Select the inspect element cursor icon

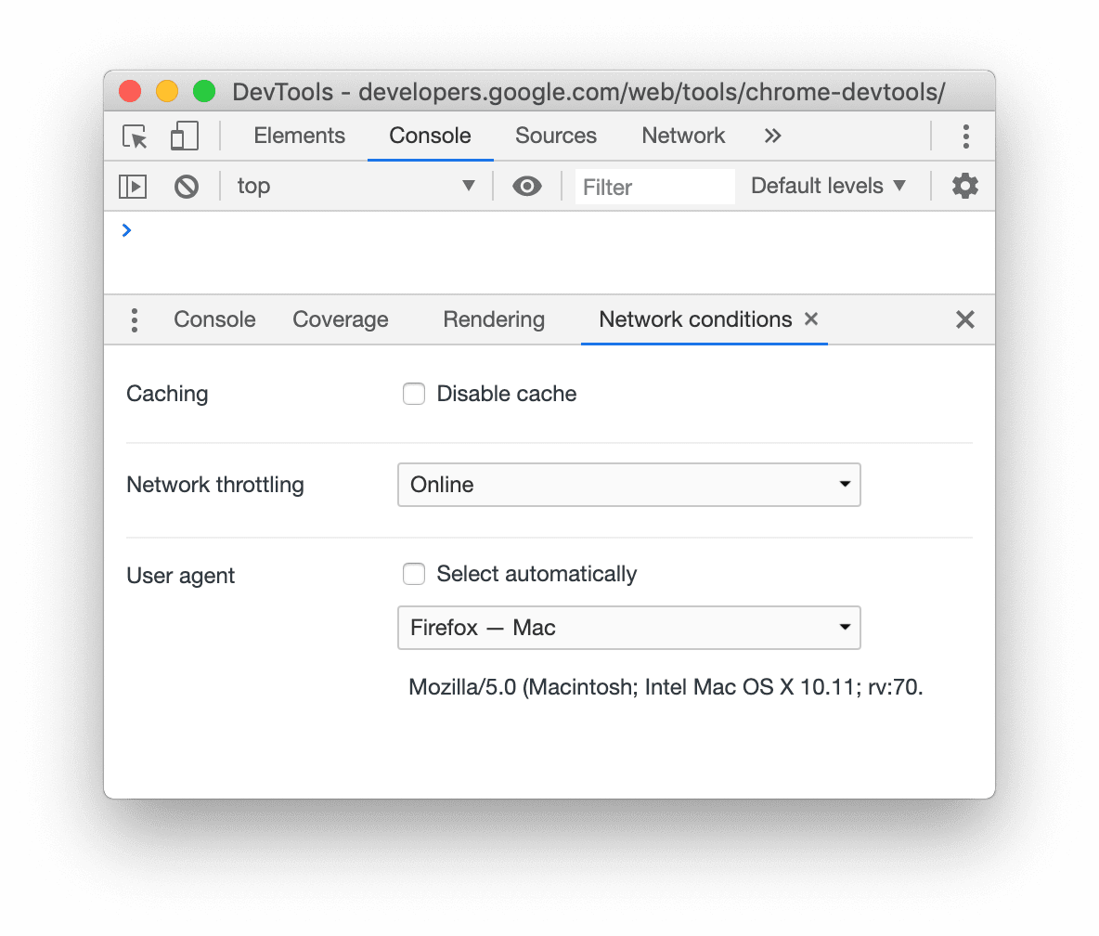pyautogui.click(x=134, y=136)
